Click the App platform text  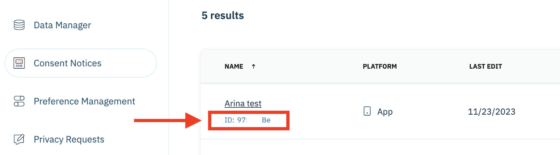[x=385, y=112]
